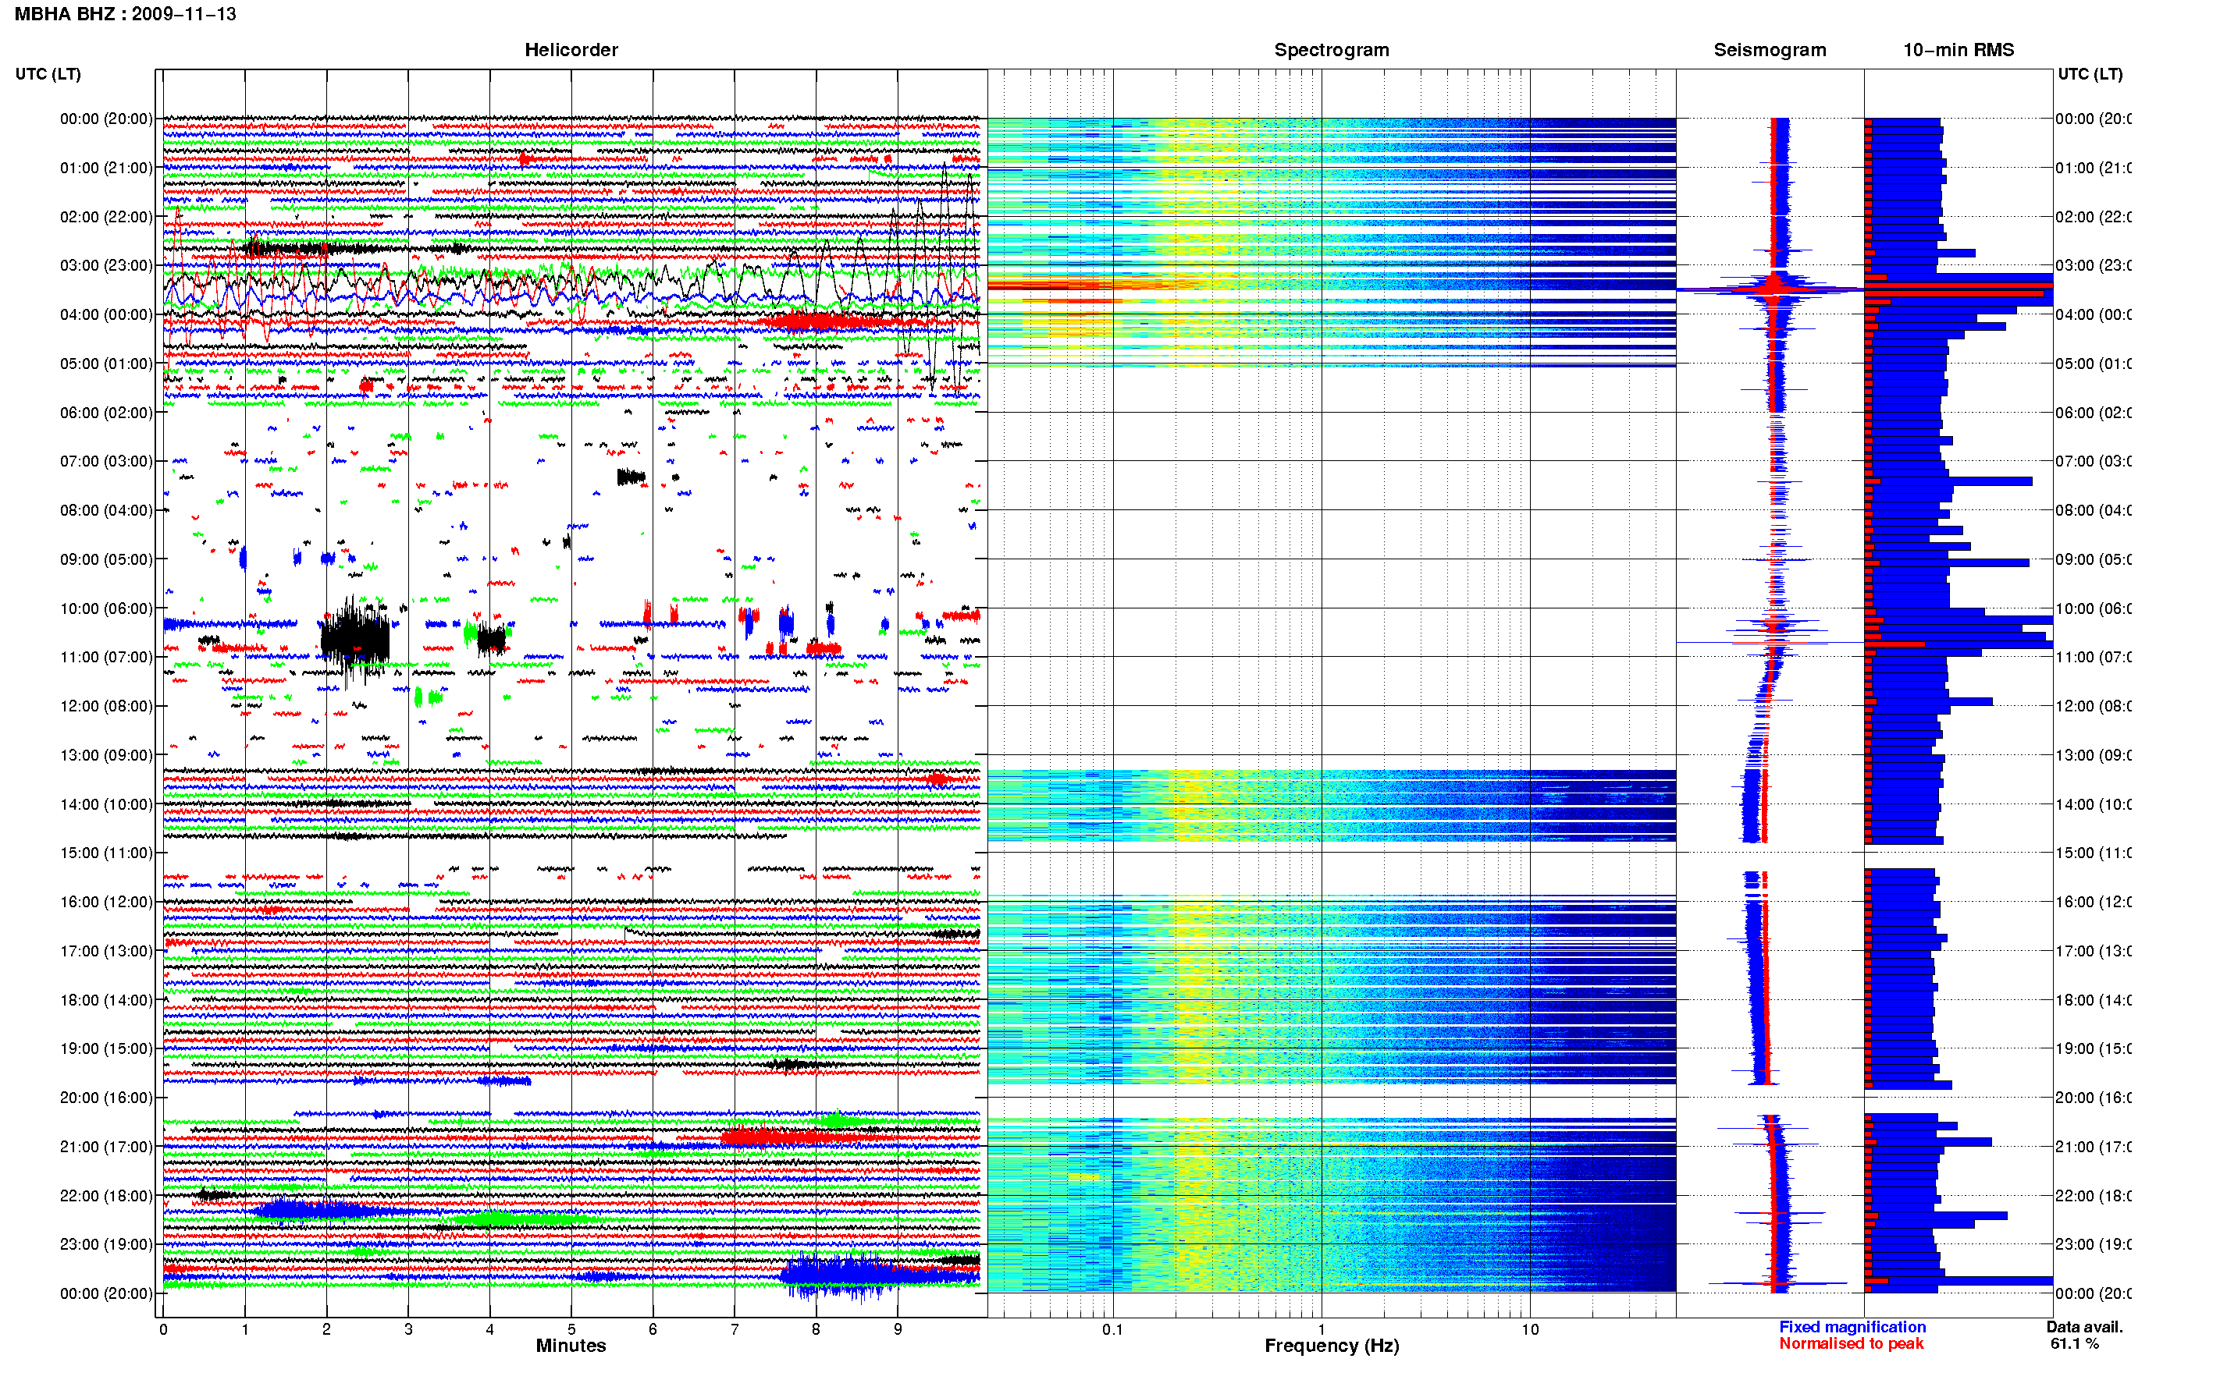This screenshot has width=2220, height=1387.
Task: Click left-axis label "07:00 (03:00)"
Action: [106, 460]
